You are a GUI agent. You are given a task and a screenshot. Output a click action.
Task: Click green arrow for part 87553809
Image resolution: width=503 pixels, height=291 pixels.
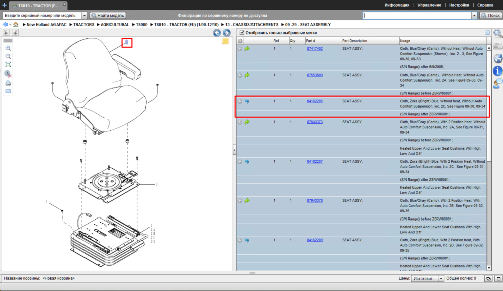247,75
